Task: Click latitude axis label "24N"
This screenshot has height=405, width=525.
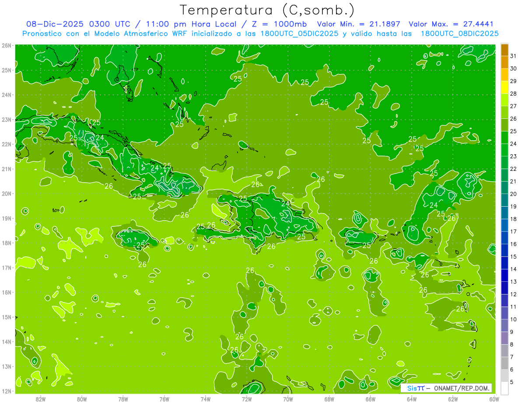Action: tap(7, 95)
